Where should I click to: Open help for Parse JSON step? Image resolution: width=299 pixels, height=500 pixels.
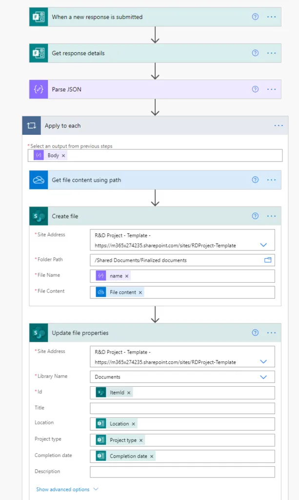pyautogui.click(x=256, y=89)
